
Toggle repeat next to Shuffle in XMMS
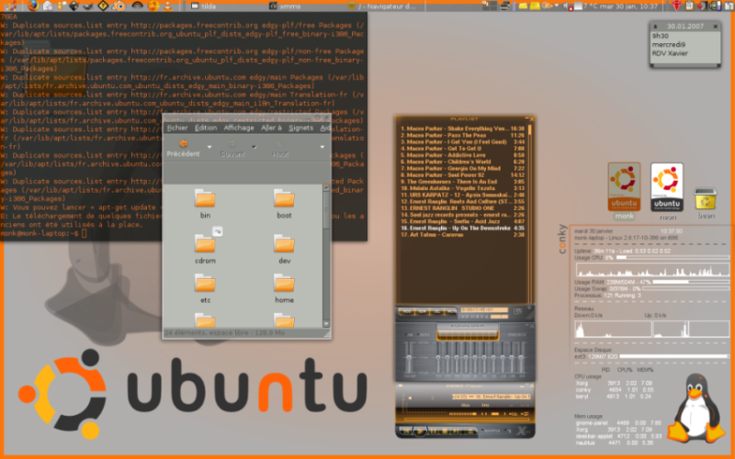click(x=508, y=431)
